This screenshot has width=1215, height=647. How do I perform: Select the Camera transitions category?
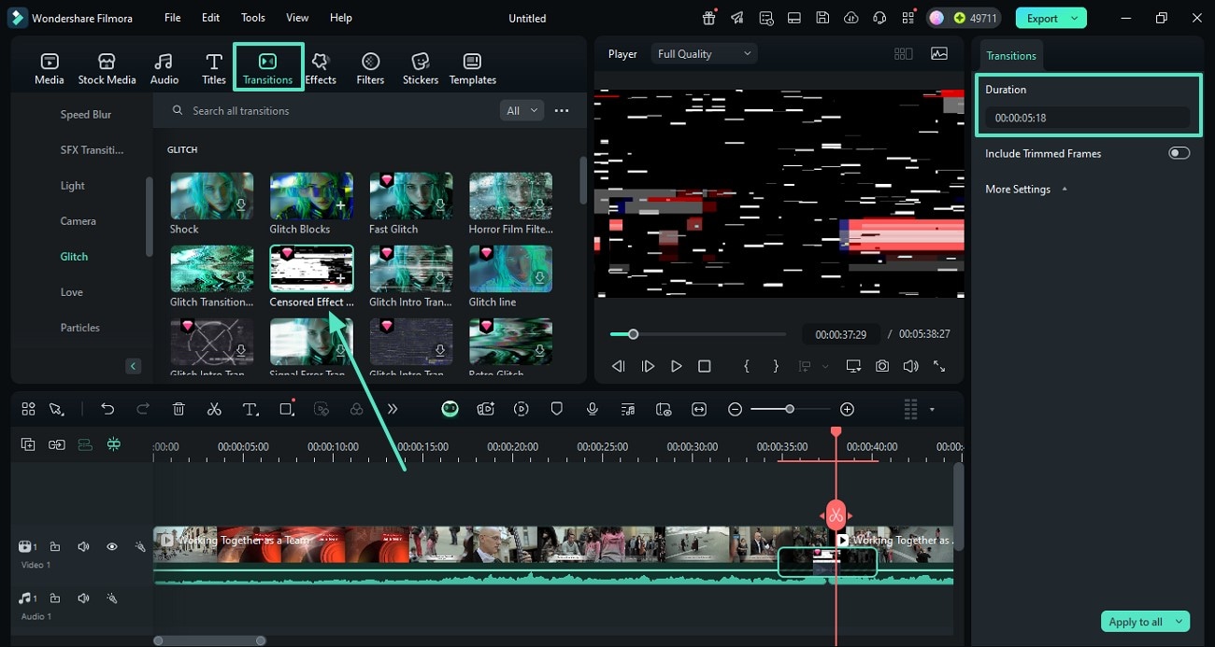(79, 221)
